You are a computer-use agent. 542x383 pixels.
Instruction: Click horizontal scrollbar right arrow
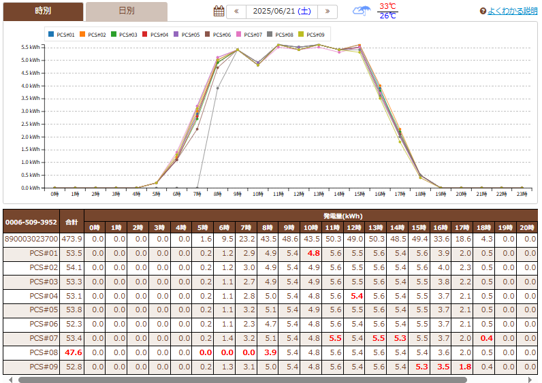[530, 380]
